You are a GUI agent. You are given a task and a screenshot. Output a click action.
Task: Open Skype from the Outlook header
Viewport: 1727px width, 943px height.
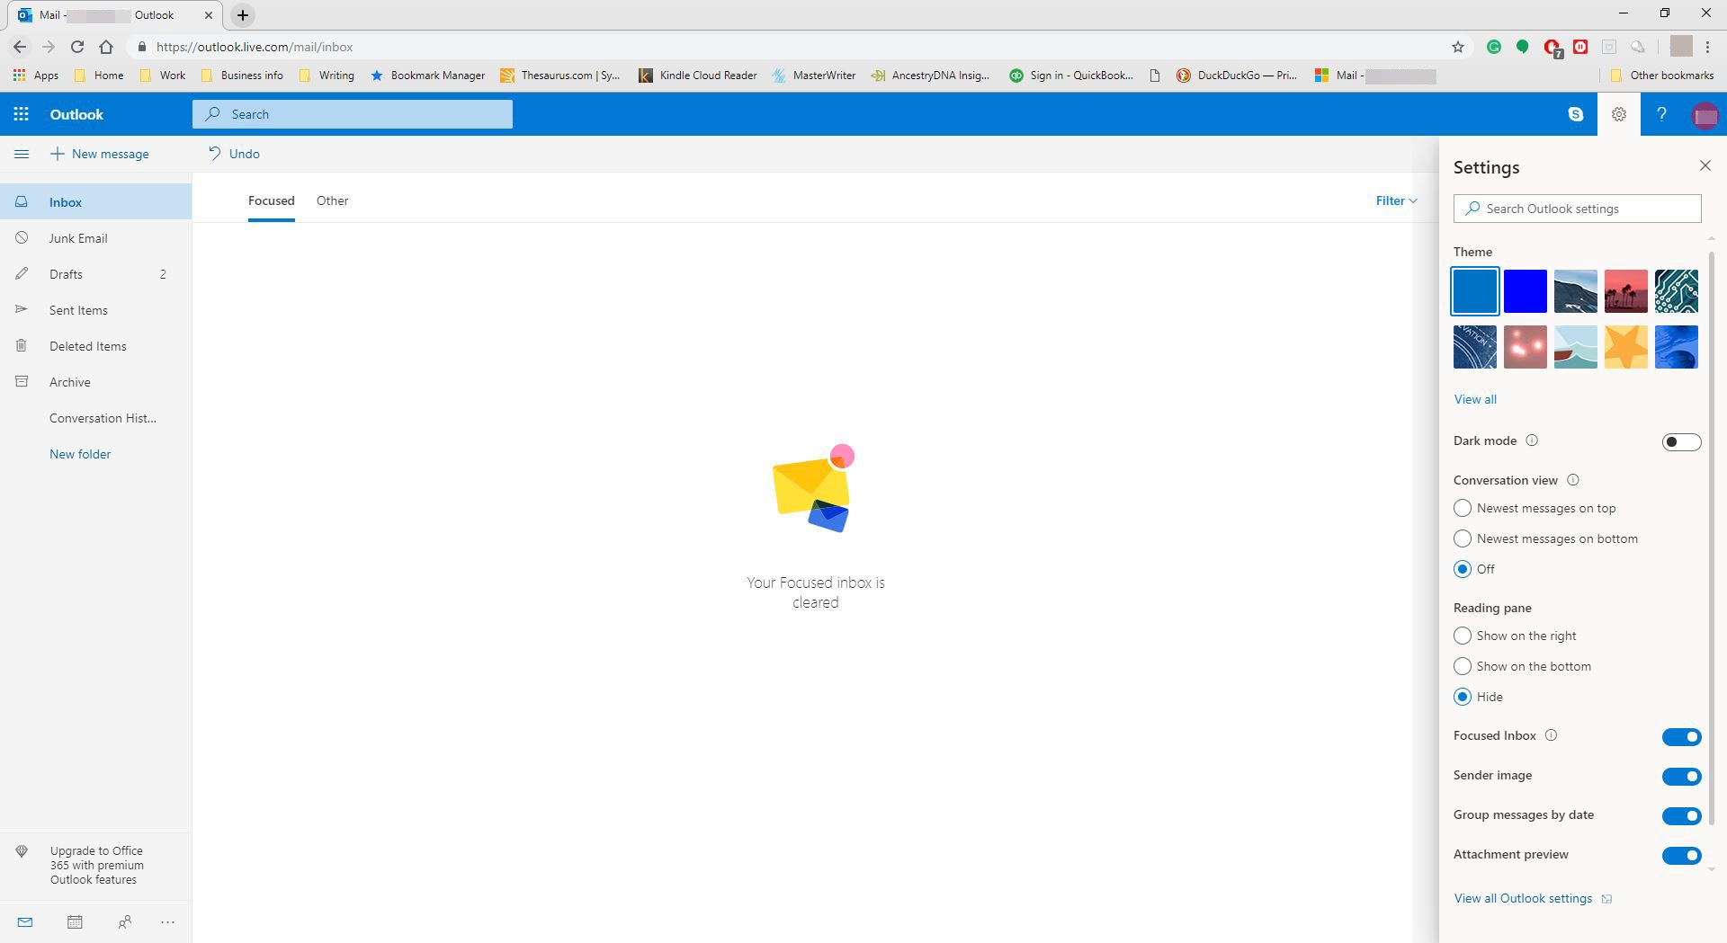coord(1575,114)
